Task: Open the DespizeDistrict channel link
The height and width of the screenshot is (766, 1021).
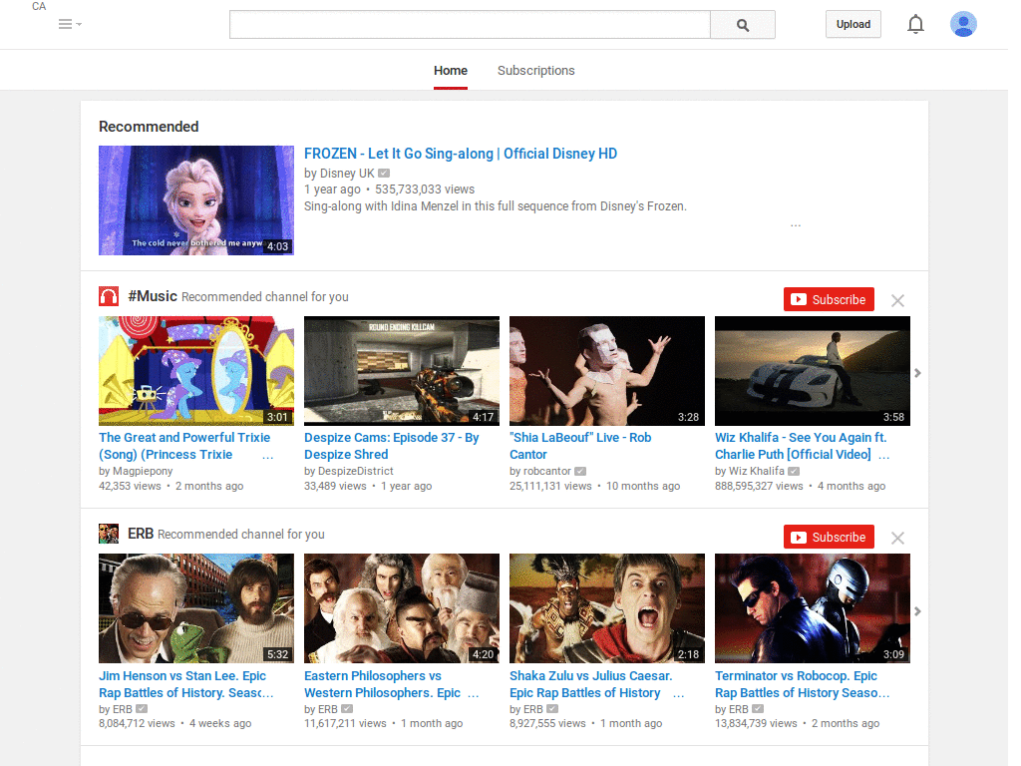Action: click(356, 471)
